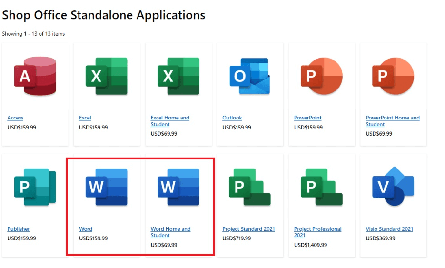Click the Project Standard 2021 icon

250,187
